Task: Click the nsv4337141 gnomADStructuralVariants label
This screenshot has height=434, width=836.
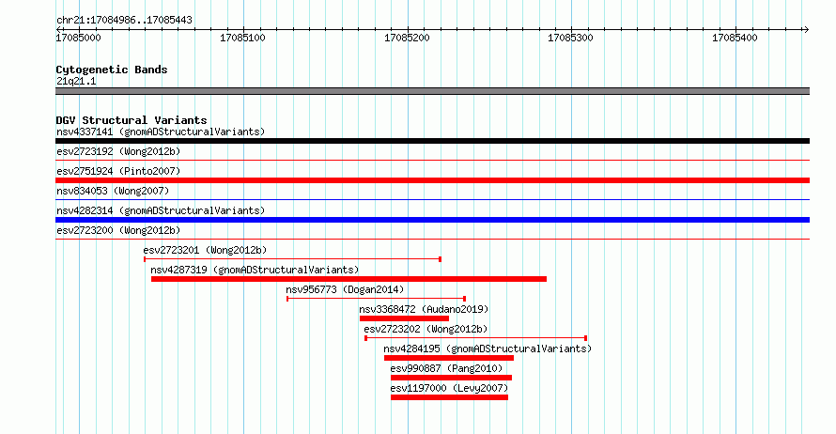Action: pyautogui.click(x=161, y=132)
